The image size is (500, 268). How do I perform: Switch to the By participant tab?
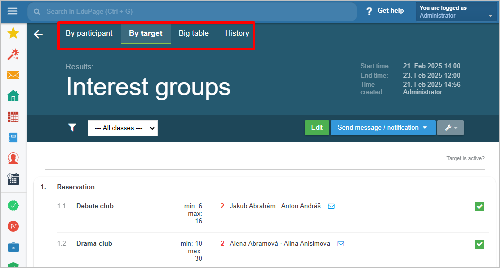89,33
